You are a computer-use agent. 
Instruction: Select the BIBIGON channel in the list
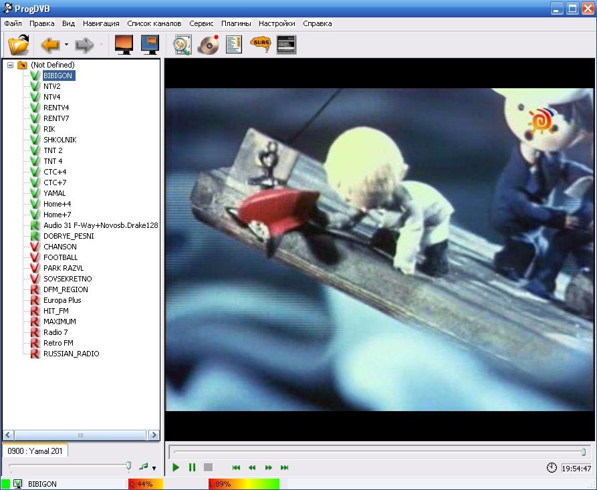(x=58, y=76)
